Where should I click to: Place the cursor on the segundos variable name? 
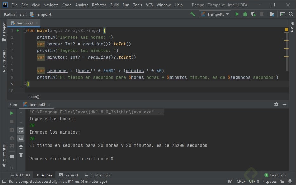57,71
